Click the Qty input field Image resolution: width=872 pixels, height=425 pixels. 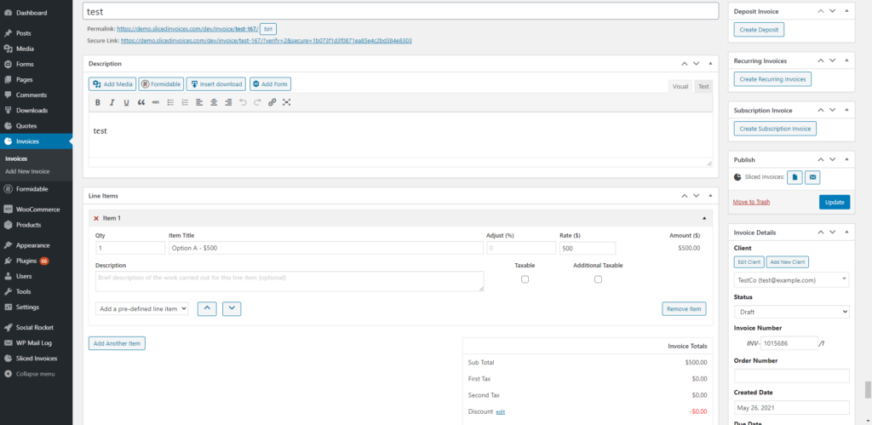pyautogui.click(x=130, y=248)
